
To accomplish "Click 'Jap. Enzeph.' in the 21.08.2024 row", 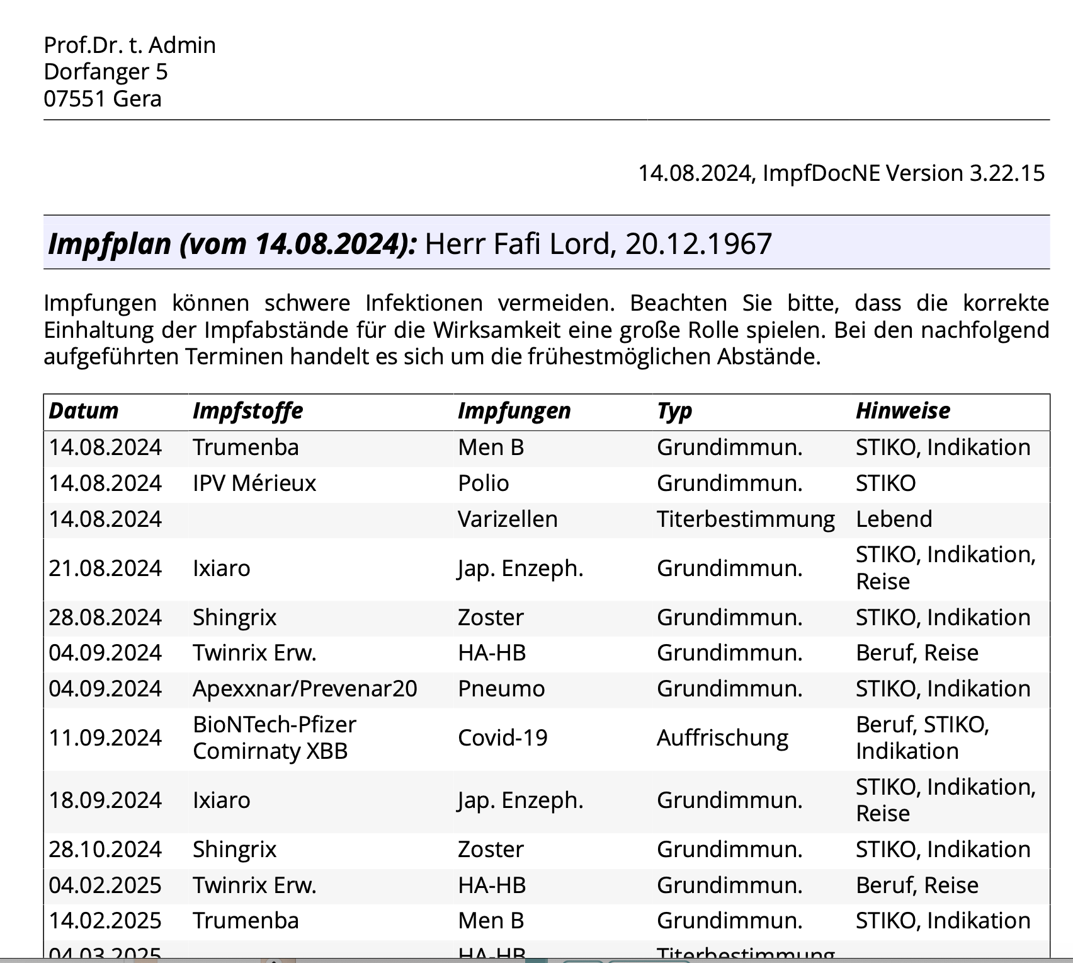I will tap(521, 568).
